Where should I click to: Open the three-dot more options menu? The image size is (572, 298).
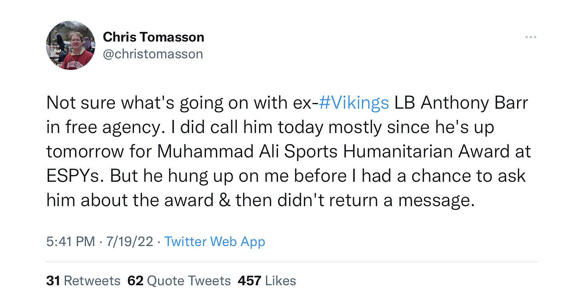530,37
